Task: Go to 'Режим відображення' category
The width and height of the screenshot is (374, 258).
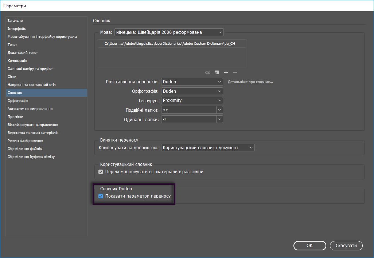Action: pyautogui.click(x=47, y=141)
